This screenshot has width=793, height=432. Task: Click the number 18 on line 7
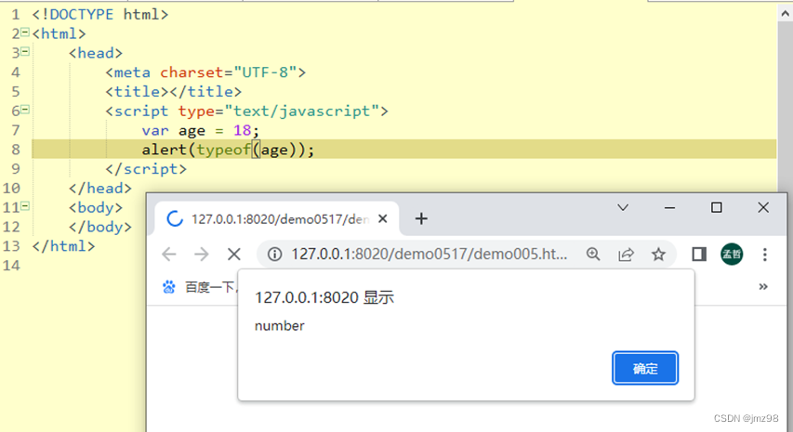click(x=242, y=130)
